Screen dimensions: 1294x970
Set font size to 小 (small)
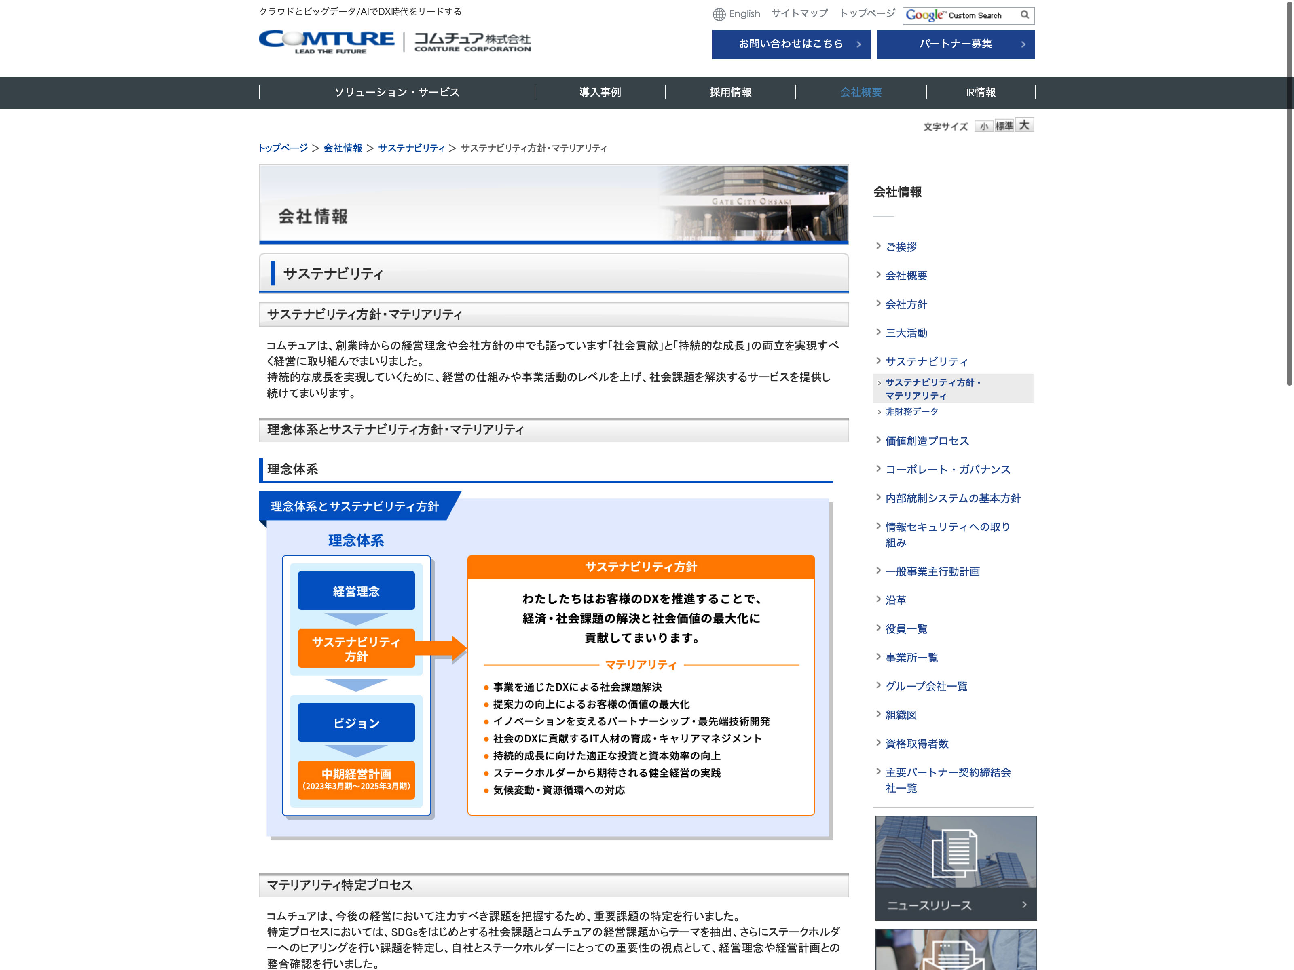(983, 126)
